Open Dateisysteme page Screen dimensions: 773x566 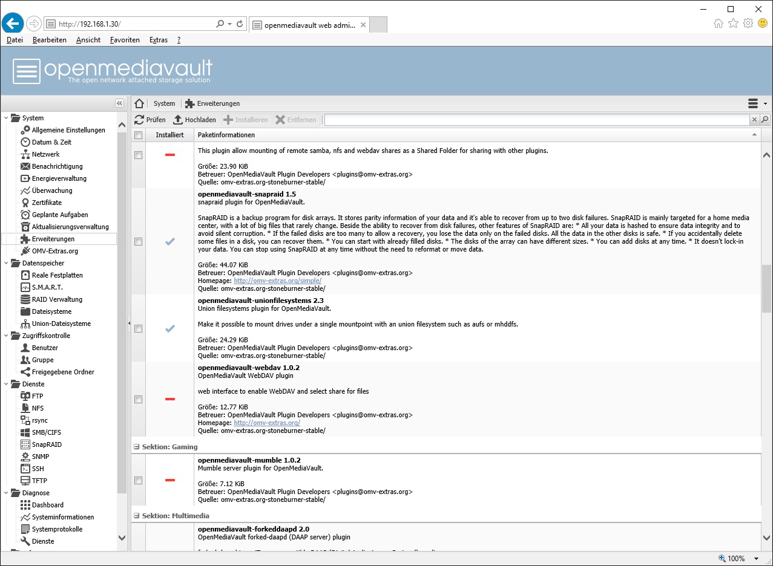(x=51, y=311)
